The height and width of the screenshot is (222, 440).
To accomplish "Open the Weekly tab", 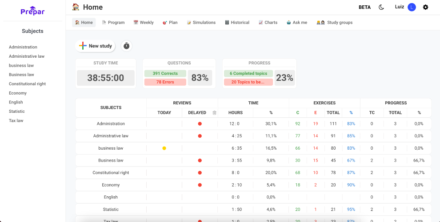I will coord(144,23).
